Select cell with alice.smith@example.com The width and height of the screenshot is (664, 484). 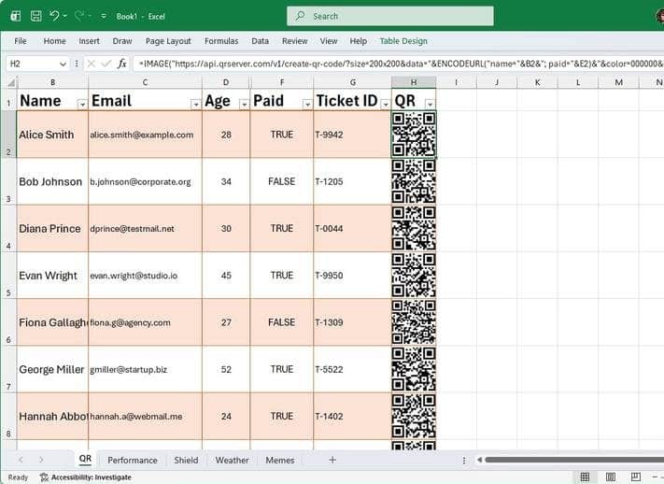pyautogui.click(x=146, y=135)
